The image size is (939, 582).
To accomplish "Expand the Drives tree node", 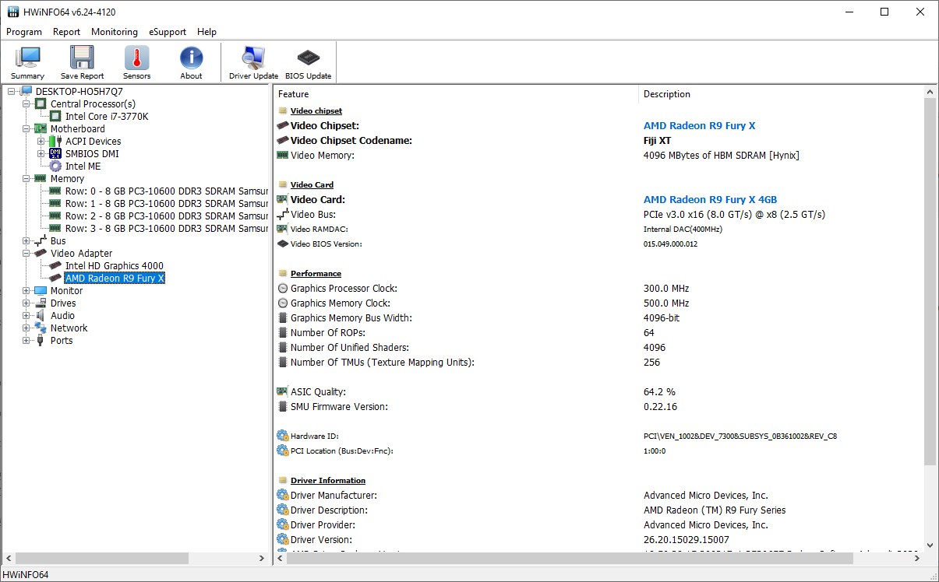I will coord(26,303).
